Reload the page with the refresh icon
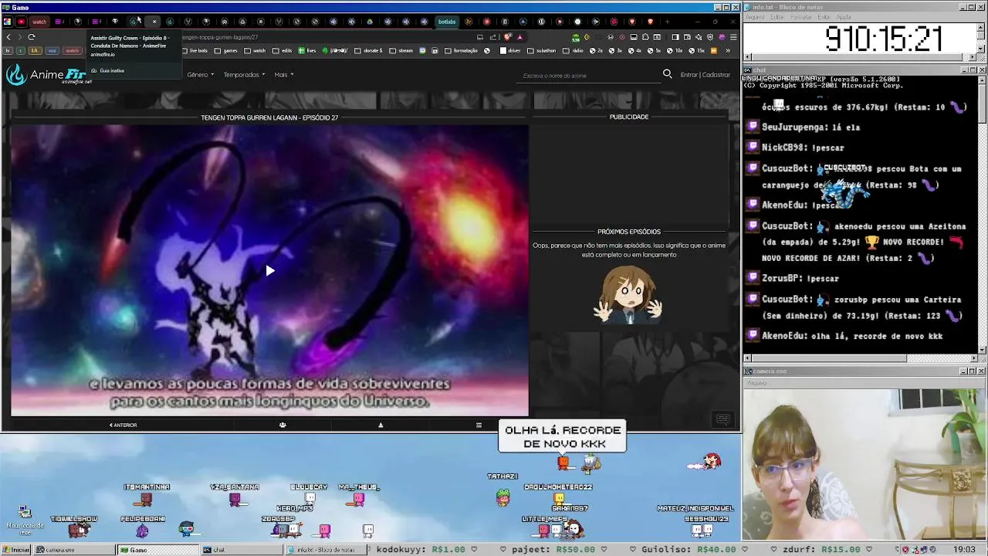Viewport: 988px width, 556px height. coord(32,37)
